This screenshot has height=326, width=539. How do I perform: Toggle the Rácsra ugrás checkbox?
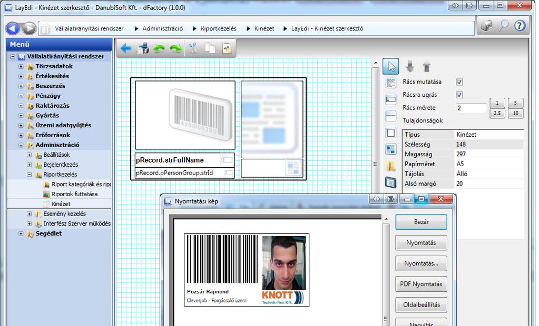(459, 95)
